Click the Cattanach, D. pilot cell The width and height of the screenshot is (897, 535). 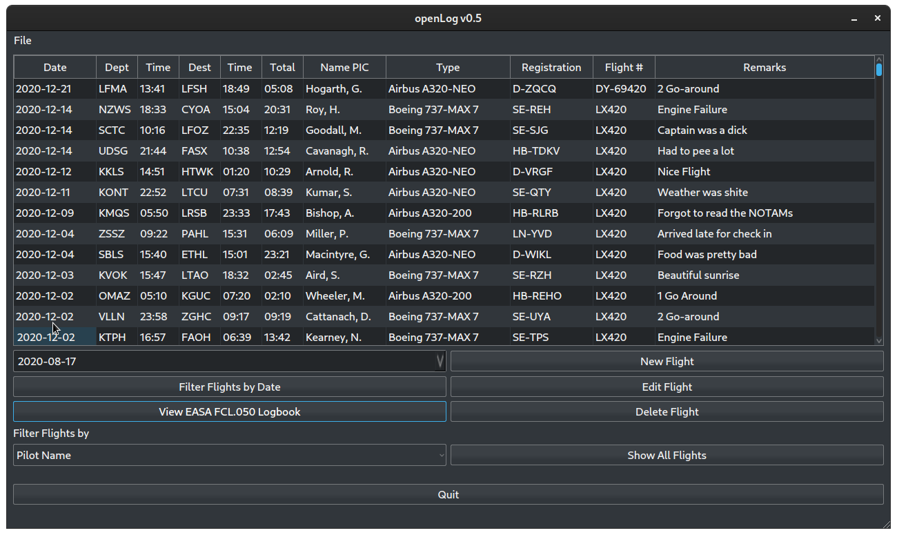344,316
